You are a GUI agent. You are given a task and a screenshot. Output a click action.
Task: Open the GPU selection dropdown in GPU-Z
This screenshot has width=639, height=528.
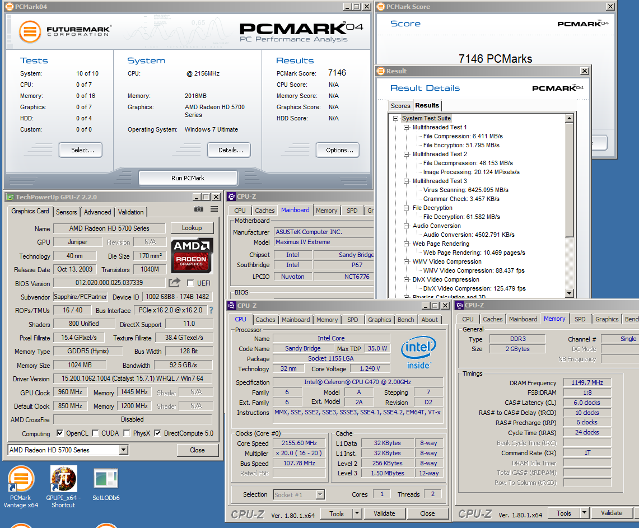click(x=124, y=450)
